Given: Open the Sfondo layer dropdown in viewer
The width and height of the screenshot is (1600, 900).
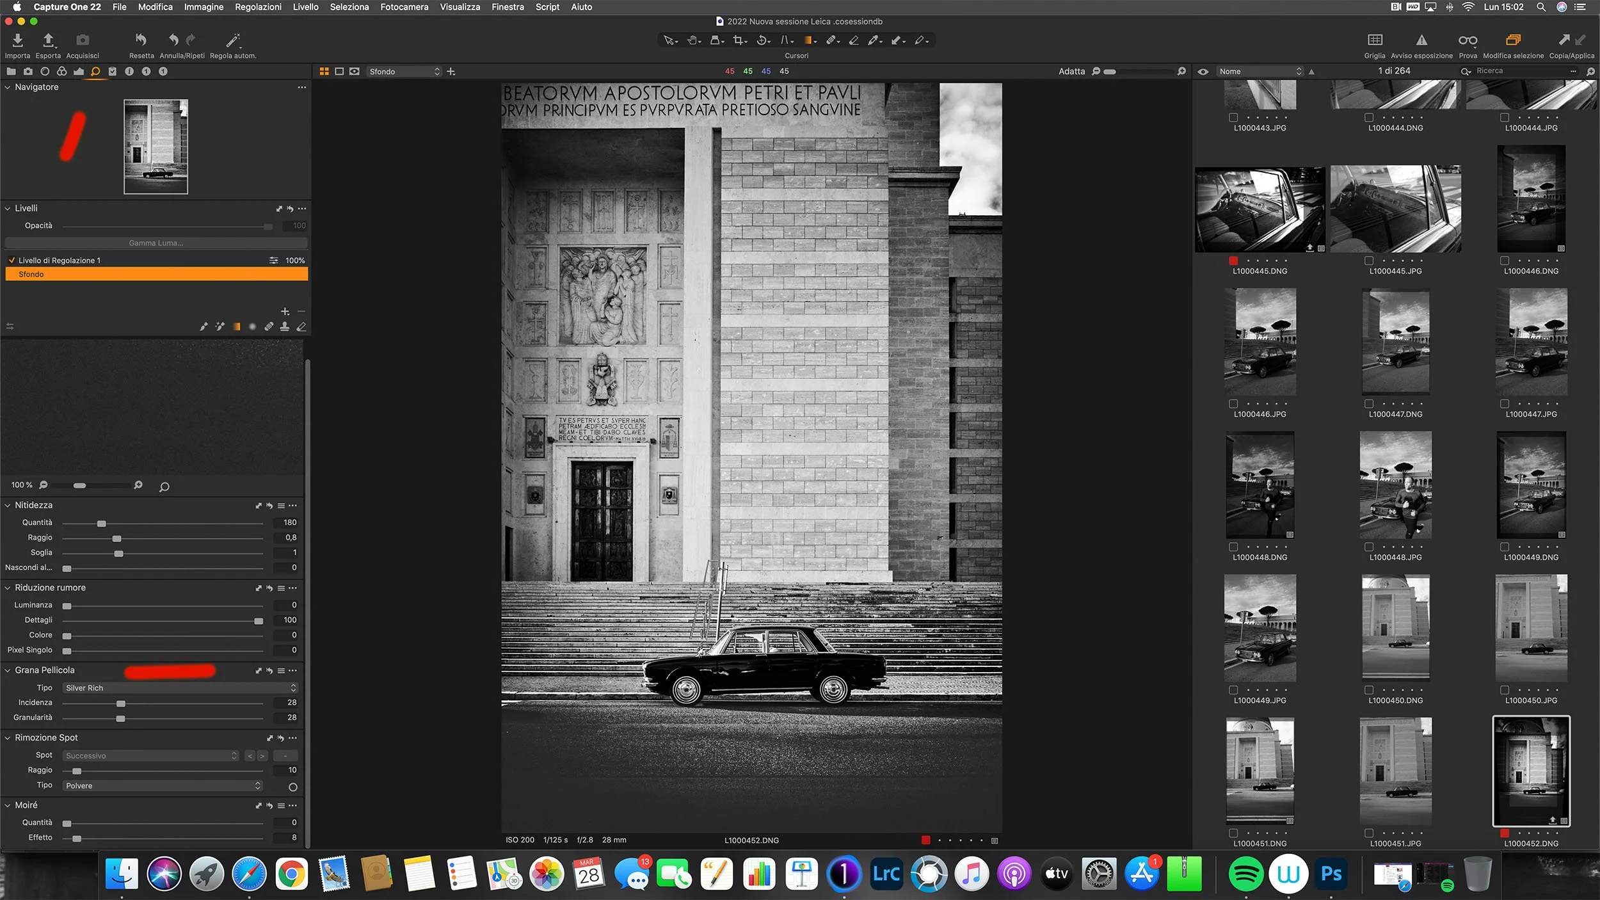Looking at the screenshot, I should (404, 72).
